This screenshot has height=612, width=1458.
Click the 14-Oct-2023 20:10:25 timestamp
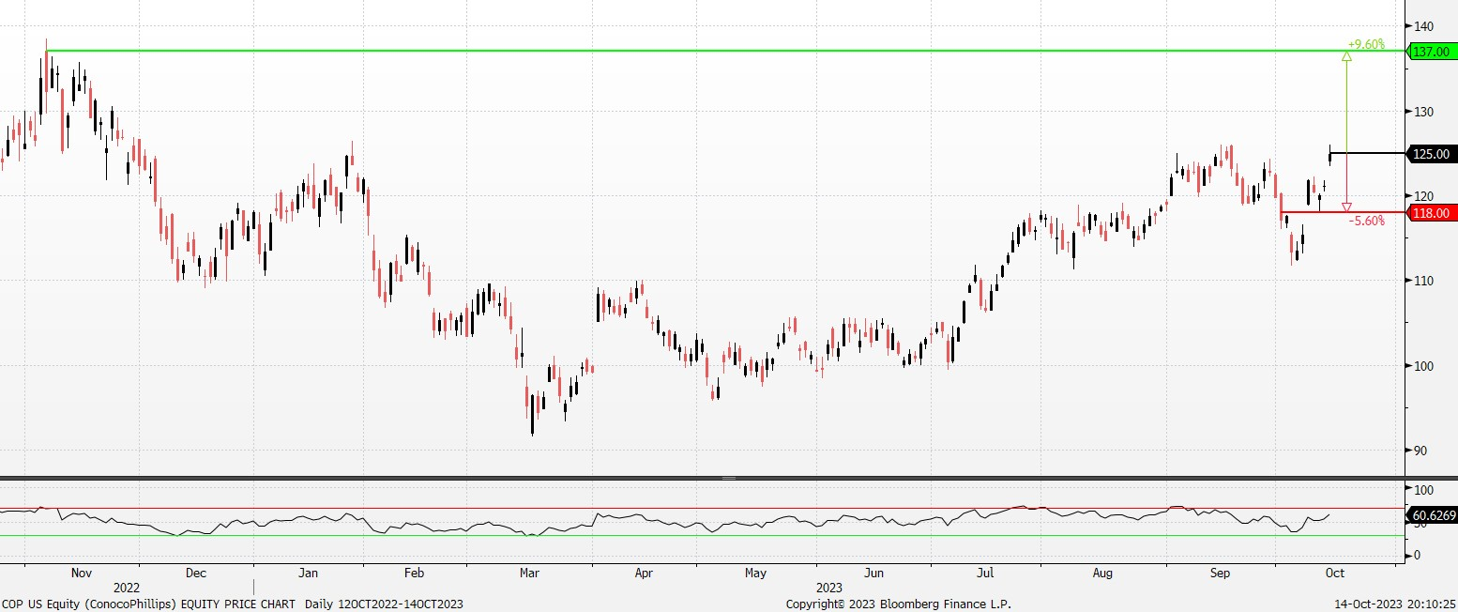1394,604
